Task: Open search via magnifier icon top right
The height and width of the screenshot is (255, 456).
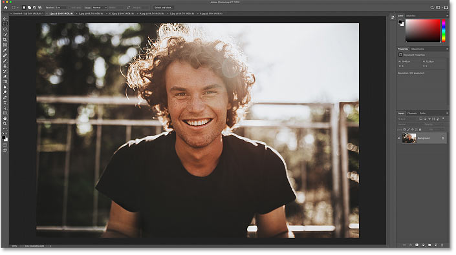Action: (x=432, y=8)
